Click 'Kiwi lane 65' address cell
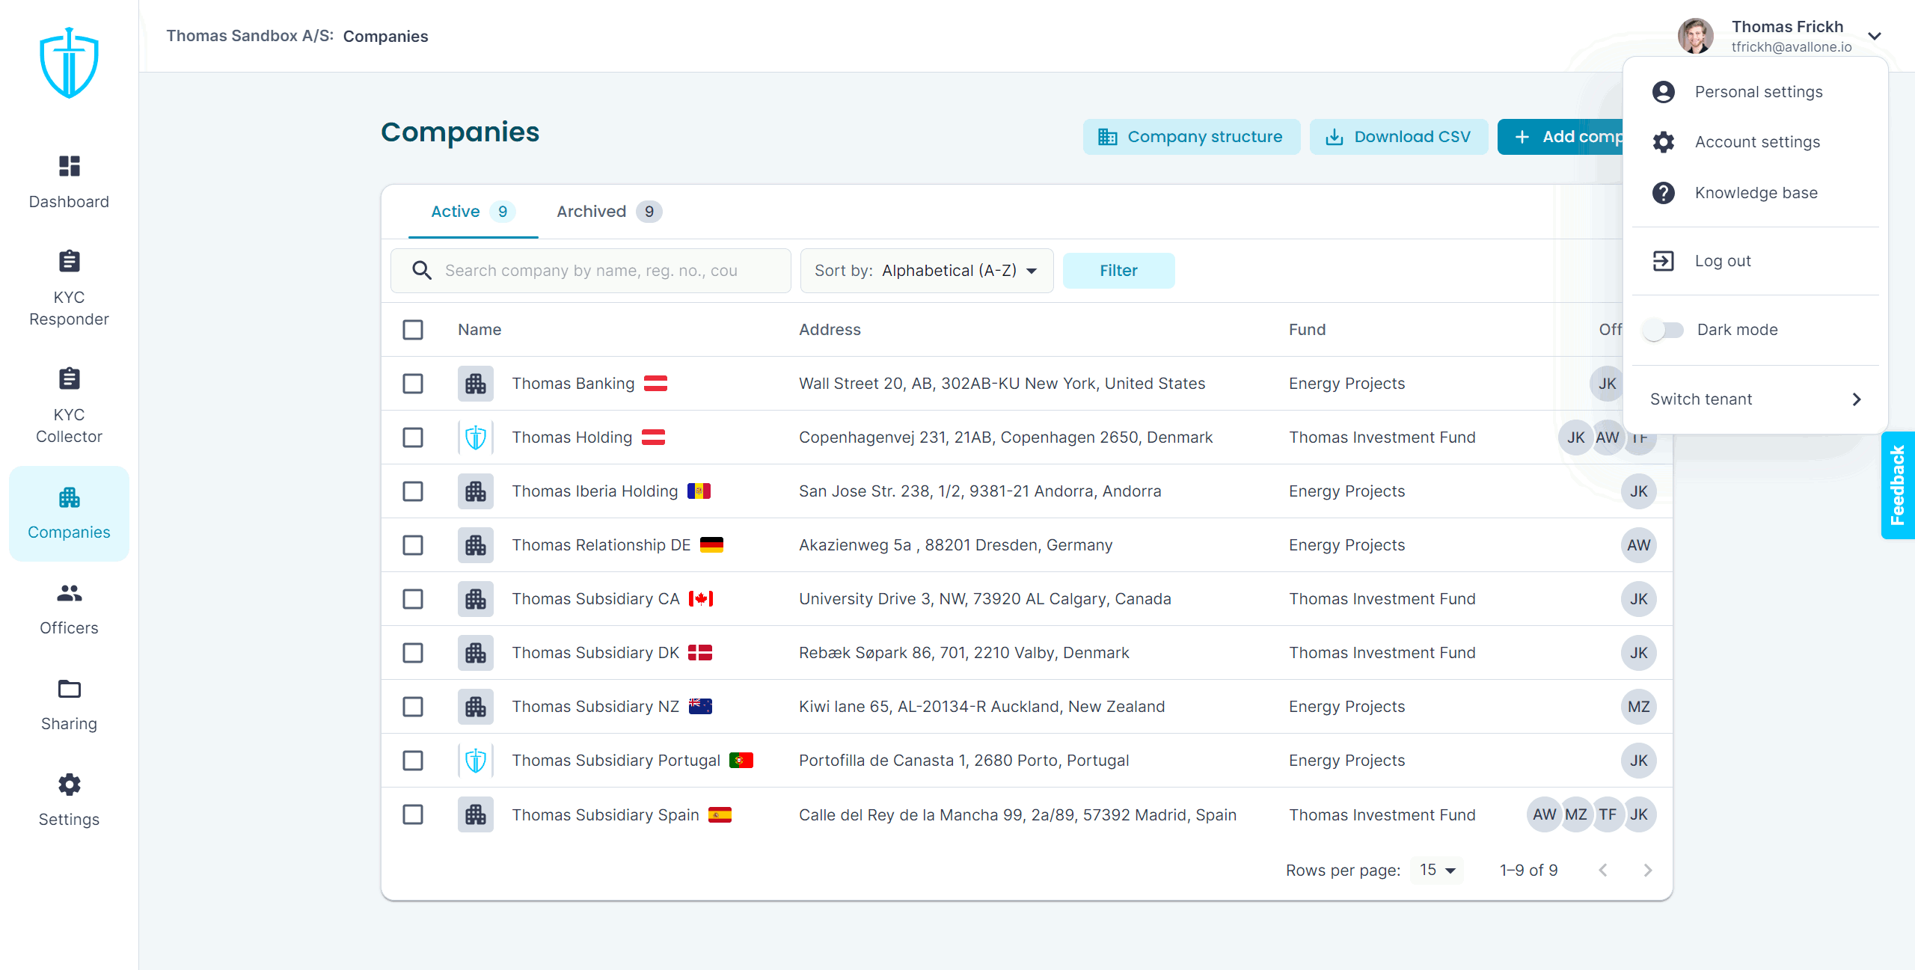Screen dimensions: 1915x970 click(981, 707)
